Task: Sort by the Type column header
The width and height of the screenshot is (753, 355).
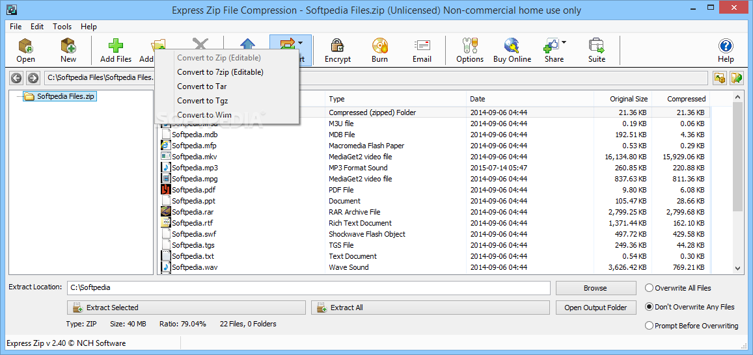Action: (396, 99)
